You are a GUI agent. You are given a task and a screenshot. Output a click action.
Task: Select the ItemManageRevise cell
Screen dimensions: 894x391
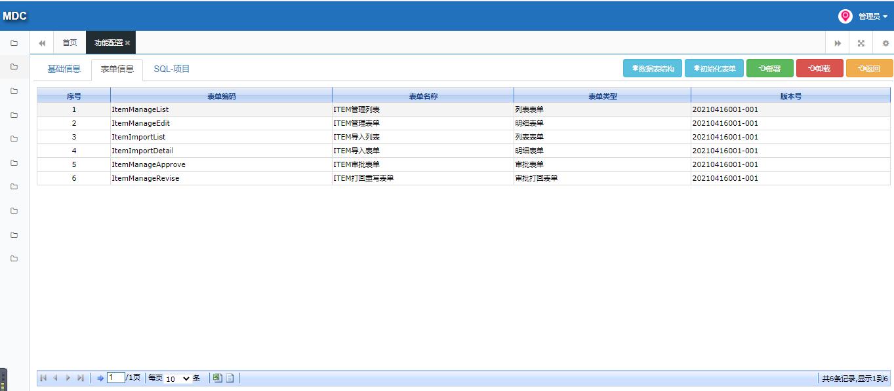(x=222, y=178)
